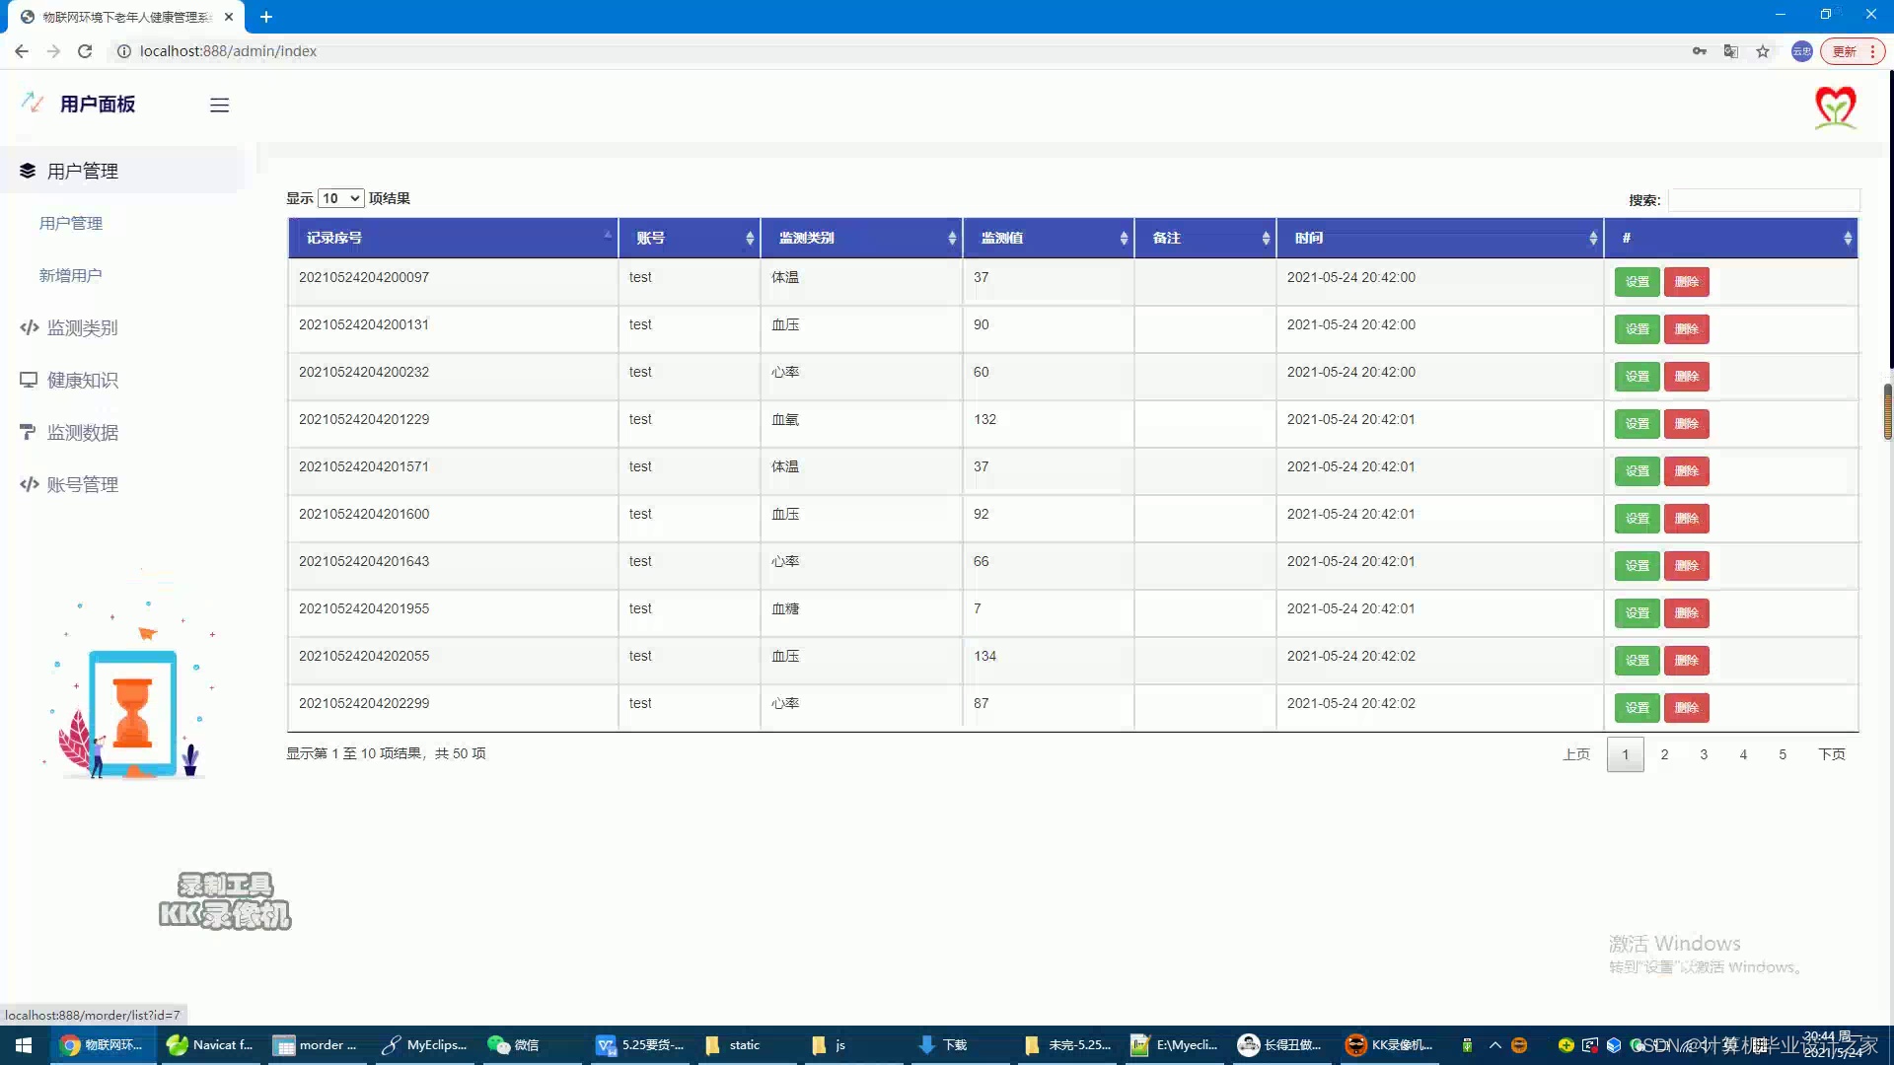Go to page 3 of results

click(x=1704, y=754)
